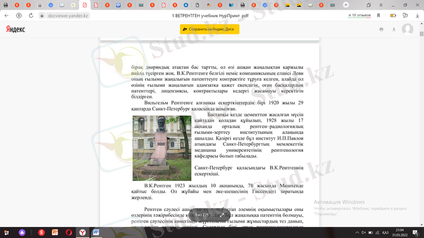The width and height of the screenshot is (424, 238).
Task: Switch the КАЗ keyboard language indicator
Action: [385, 232]
